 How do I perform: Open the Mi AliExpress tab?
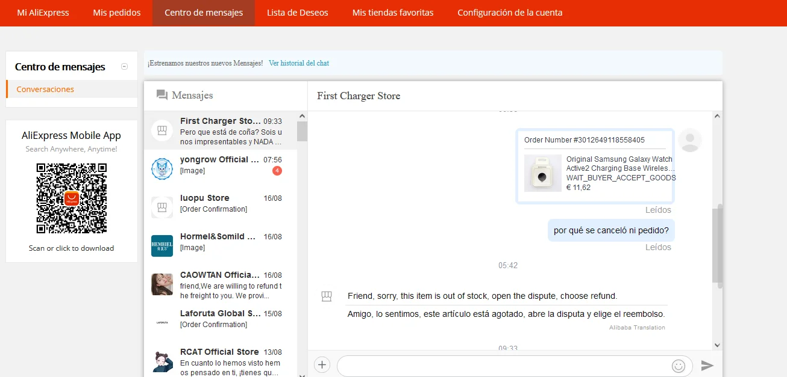[43, 13]
